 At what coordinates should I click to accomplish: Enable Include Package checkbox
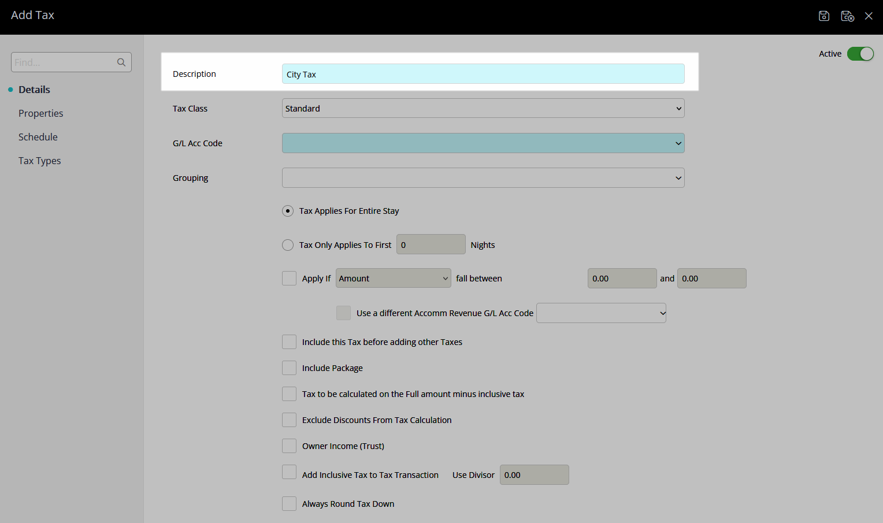pyautogui.click(x=289, y=368)
